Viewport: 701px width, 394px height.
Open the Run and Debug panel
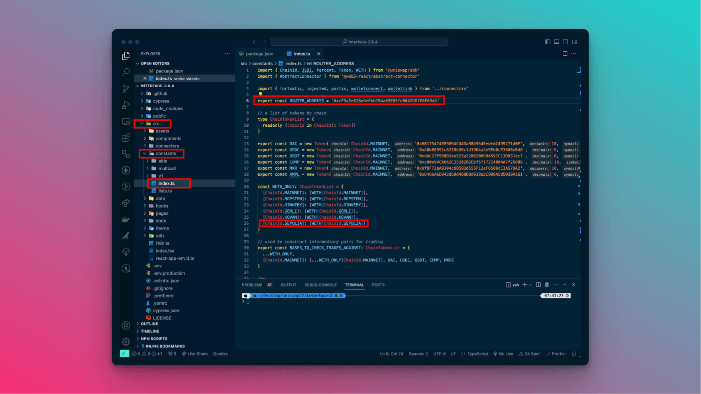point(126,105)
